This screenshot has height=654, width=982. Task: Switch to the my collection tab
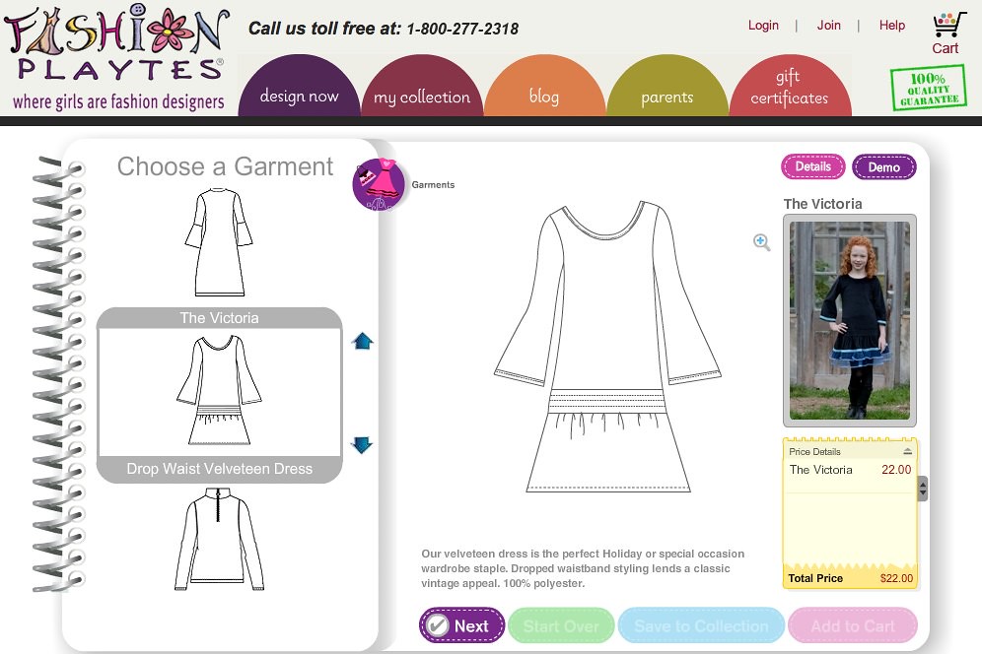click(421, 97)
